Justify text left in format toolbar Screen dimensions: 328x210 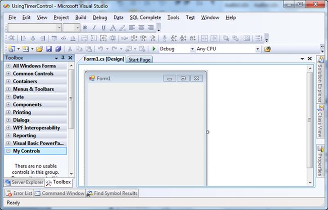tap(132, 28)
